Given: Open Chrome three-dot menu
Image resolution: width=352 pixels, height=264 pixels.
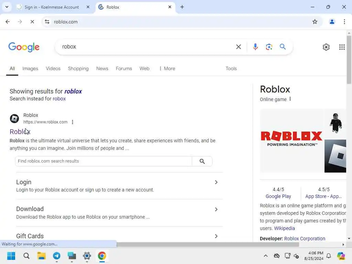Looking at the screenshot, I should click(x=344, y=22).
